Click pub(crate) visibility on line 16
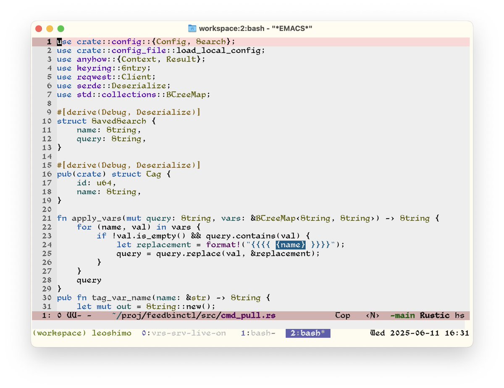This screenshot has width=504, height=388. tap(81, 174)
